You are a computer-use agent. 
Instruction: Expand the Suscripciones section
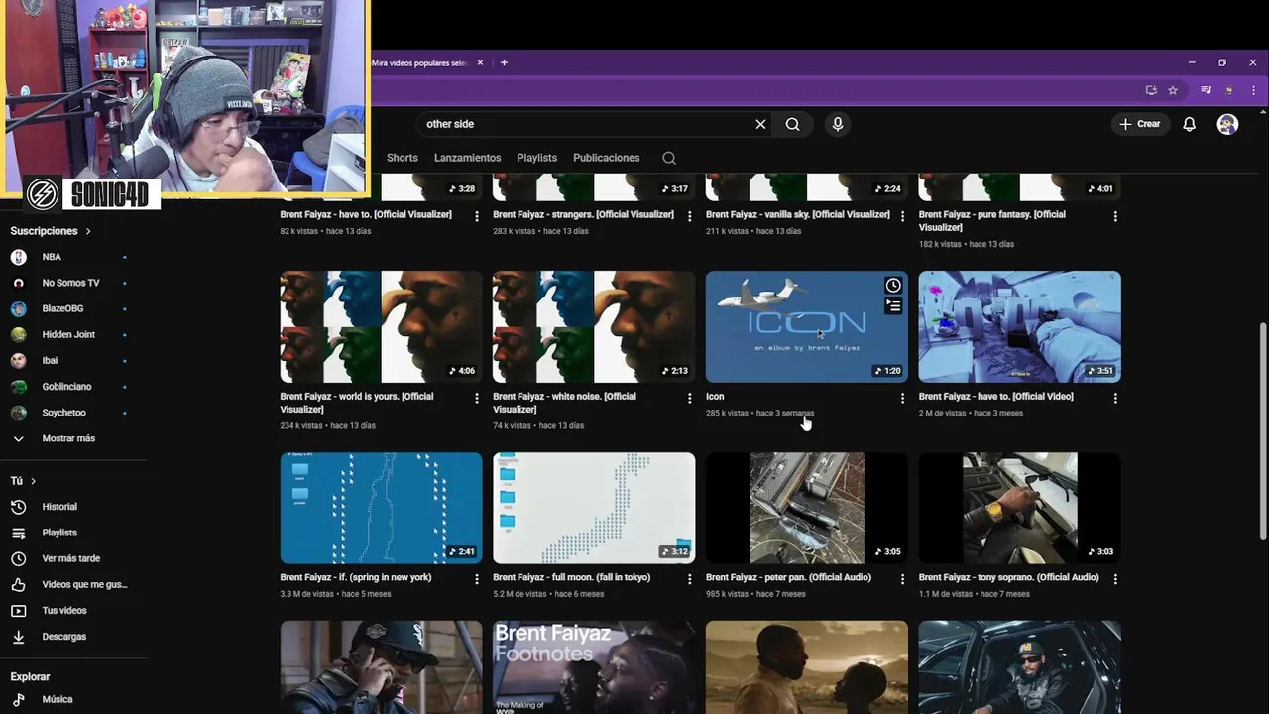tap(51, 231)
